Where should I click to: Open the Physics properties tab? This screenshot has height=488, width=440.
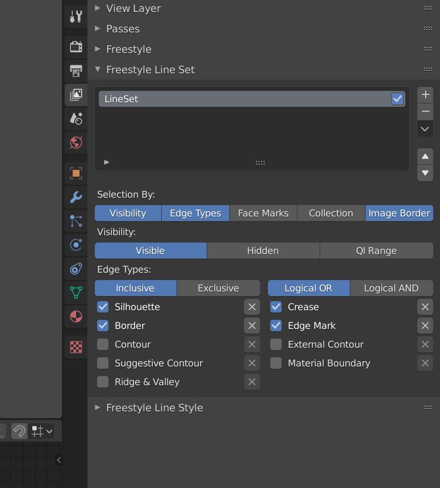(76, 245)
